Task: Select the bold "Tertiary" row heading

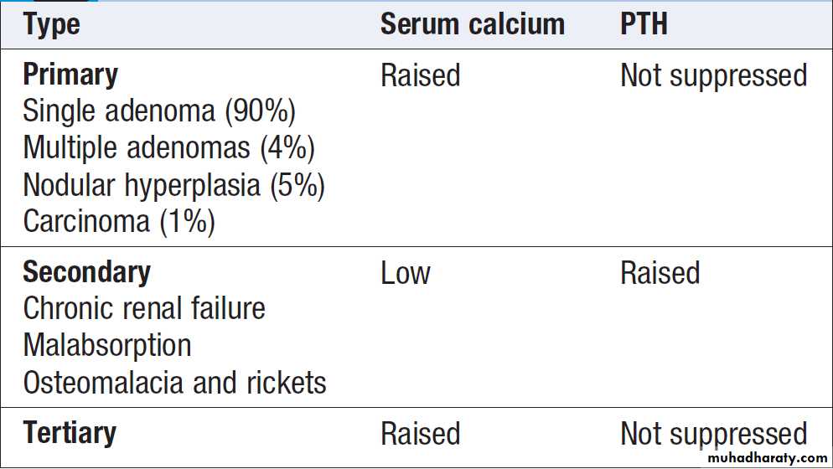Action: (x=70, y=433)
